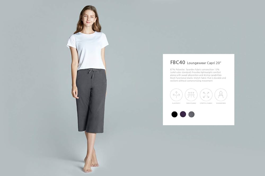This screenshot has height=176, width=265.
Task: Click the BREATHABLE label text
Action: [x=191, y=103]
